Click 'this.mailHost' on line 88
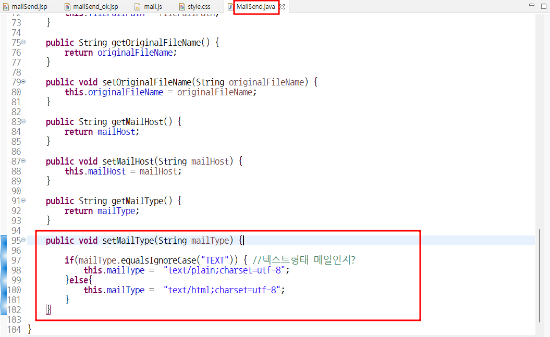Viewport: 550px width, 337px height. (95, 171)
